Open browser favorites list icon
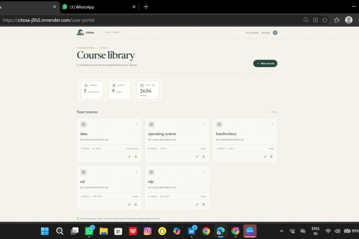Viewport: 359px width, 239px height. (337, 20)
